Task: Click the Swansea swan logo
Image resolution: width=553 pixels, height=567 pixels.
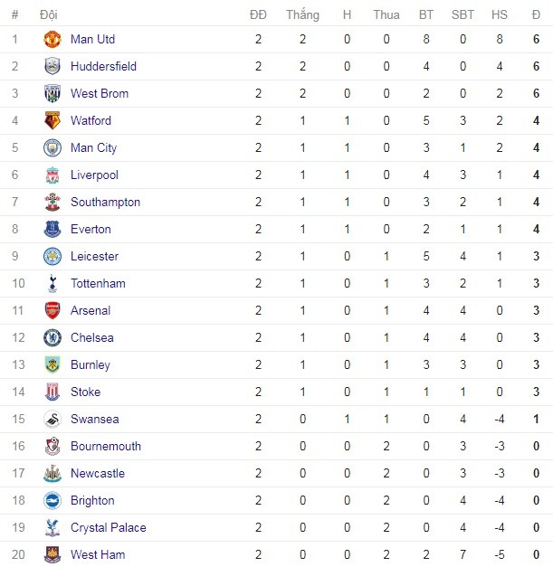Action: pos(52,419)
